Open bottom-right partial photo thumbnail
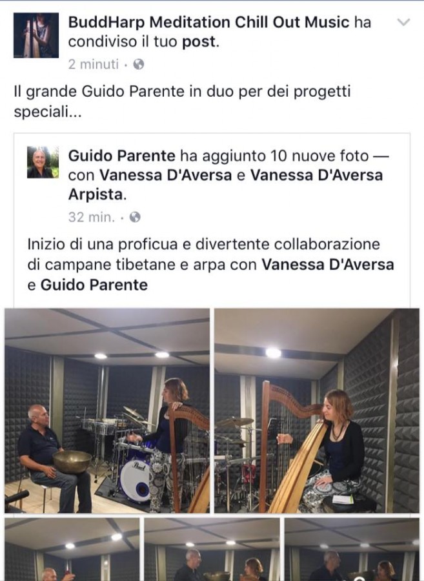424x581 pixels. click(x=352, y=549)
